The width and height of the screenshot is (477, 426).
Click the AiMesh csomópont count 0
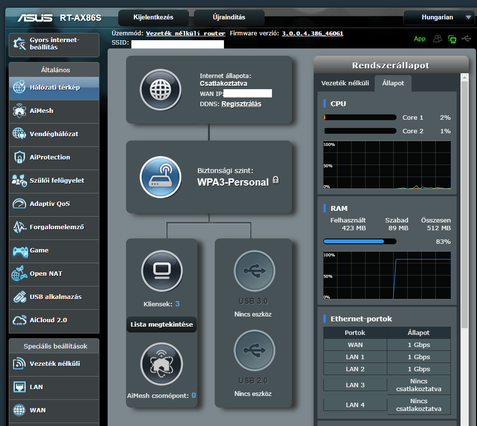tap(194, 395)
